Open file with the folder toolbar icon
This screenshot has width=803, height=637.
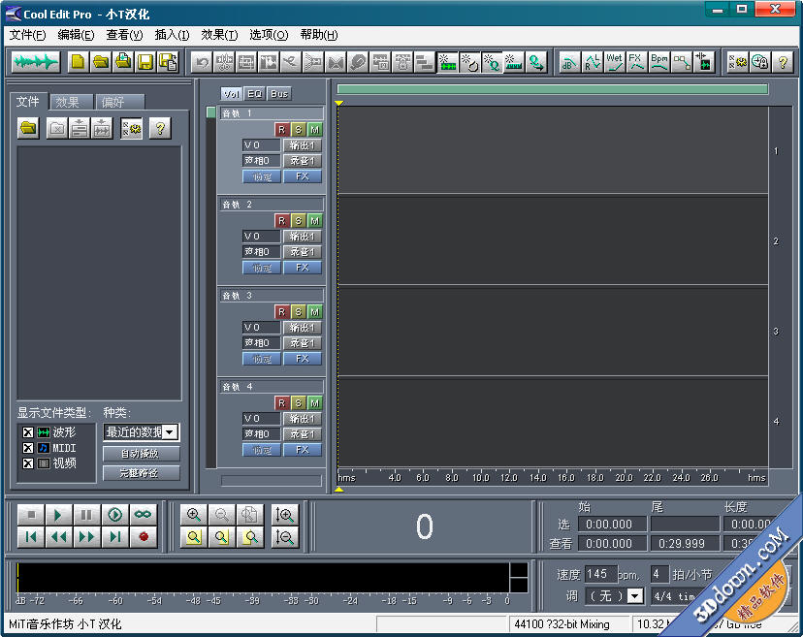pyautogui.click(x=101, y=62)
